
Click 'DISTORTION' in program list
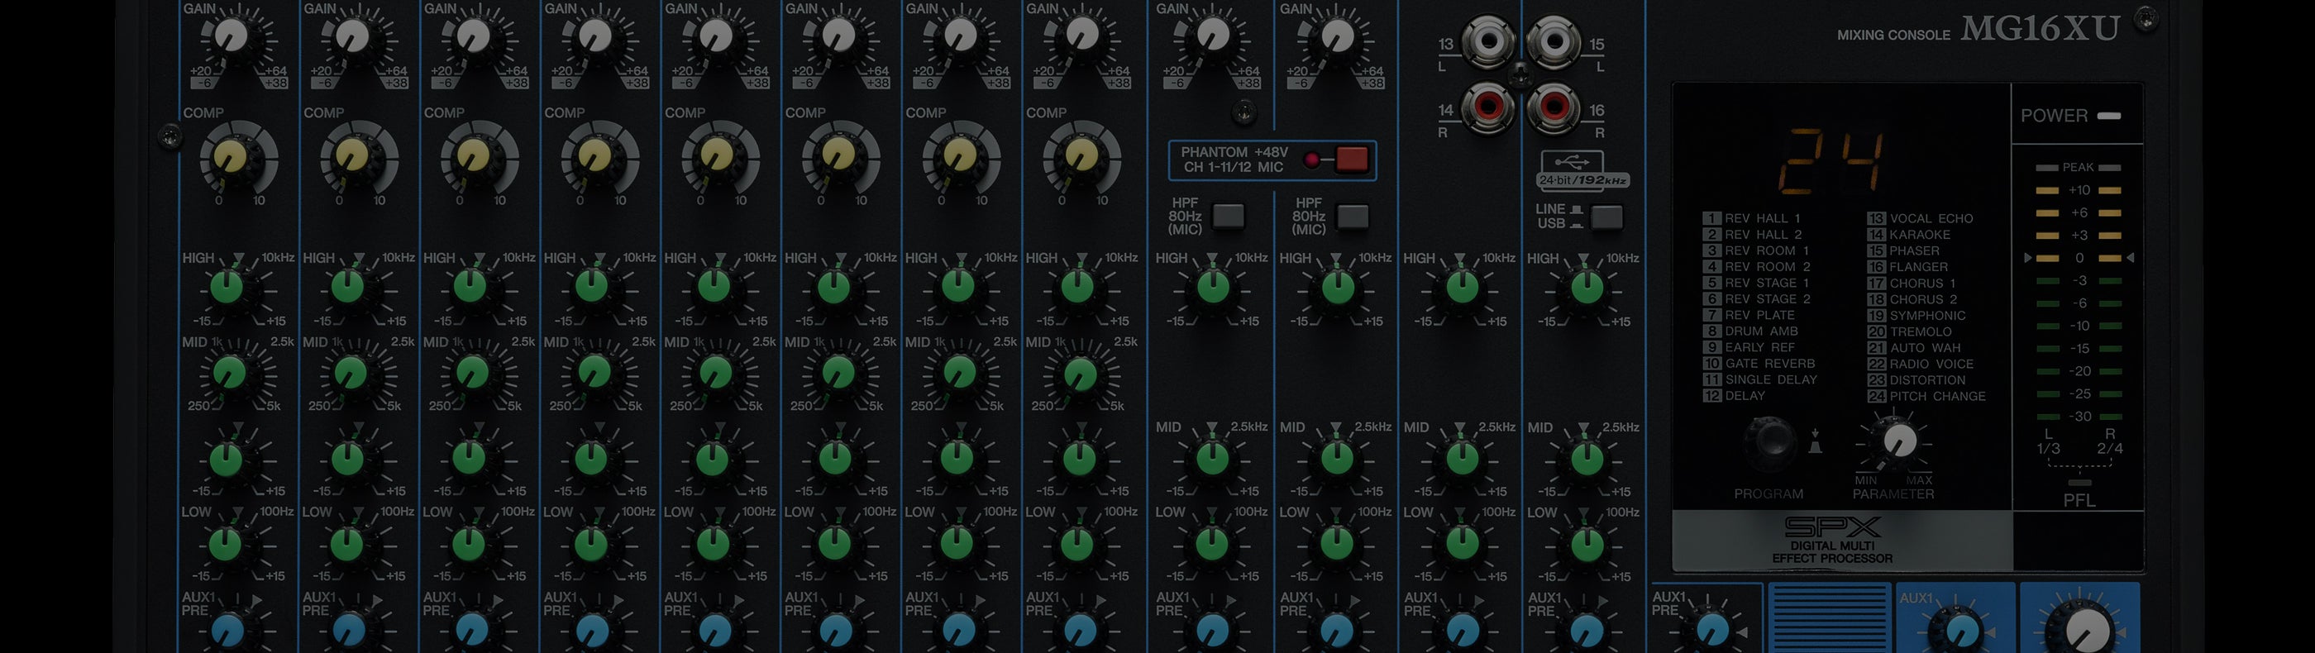[x=1926, y=380]
